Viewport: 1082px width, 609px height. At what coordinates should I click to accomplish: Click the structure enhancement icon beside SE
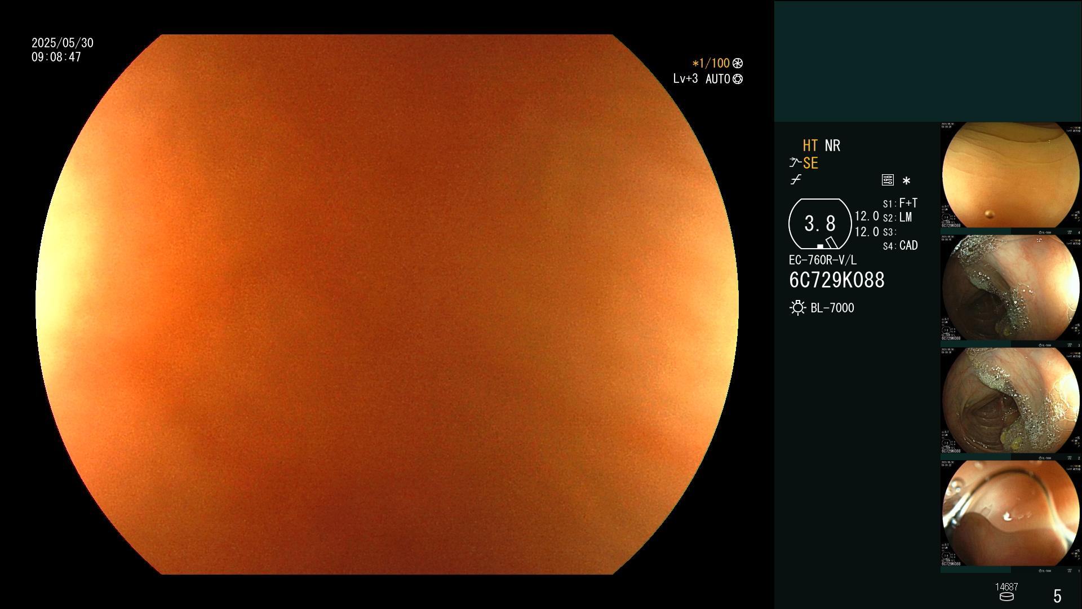coord(795,163)
